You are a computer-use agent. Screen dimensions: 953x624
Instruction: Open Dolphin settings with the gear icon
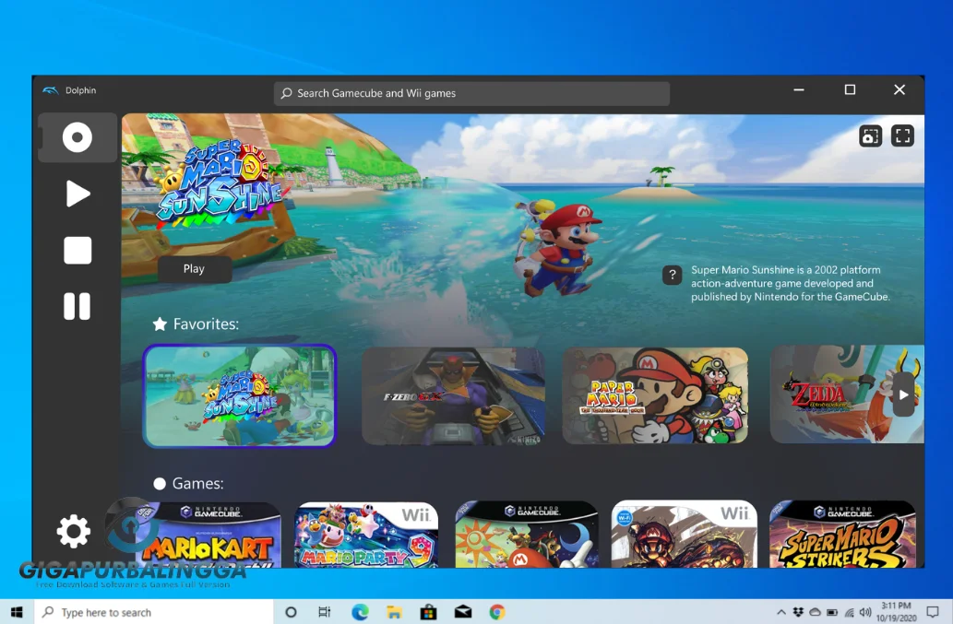point(73,530)
